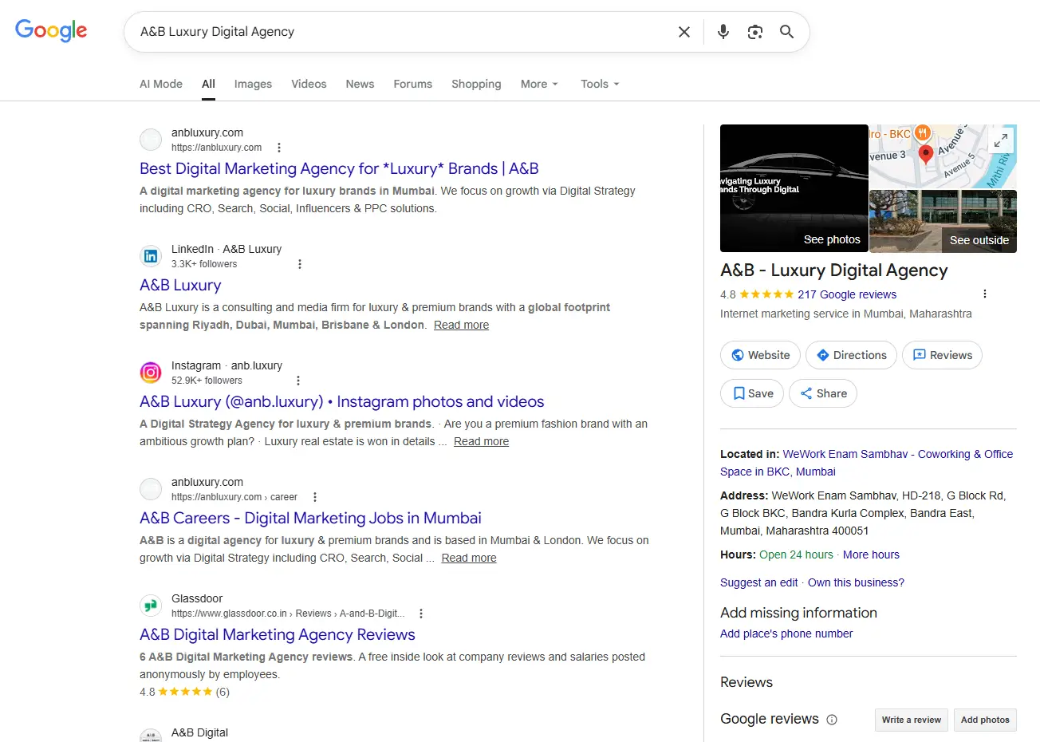Click the Directions button

851,355
